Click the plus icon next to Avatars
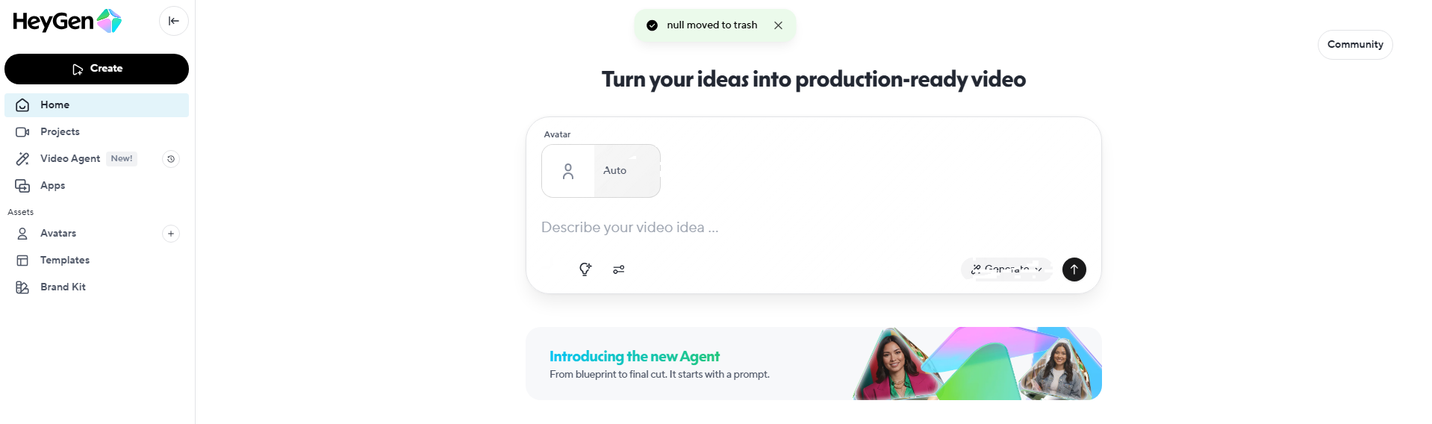Image resolution: width=1432 pixels, height=424 pixels. click(x=171, y=234)
